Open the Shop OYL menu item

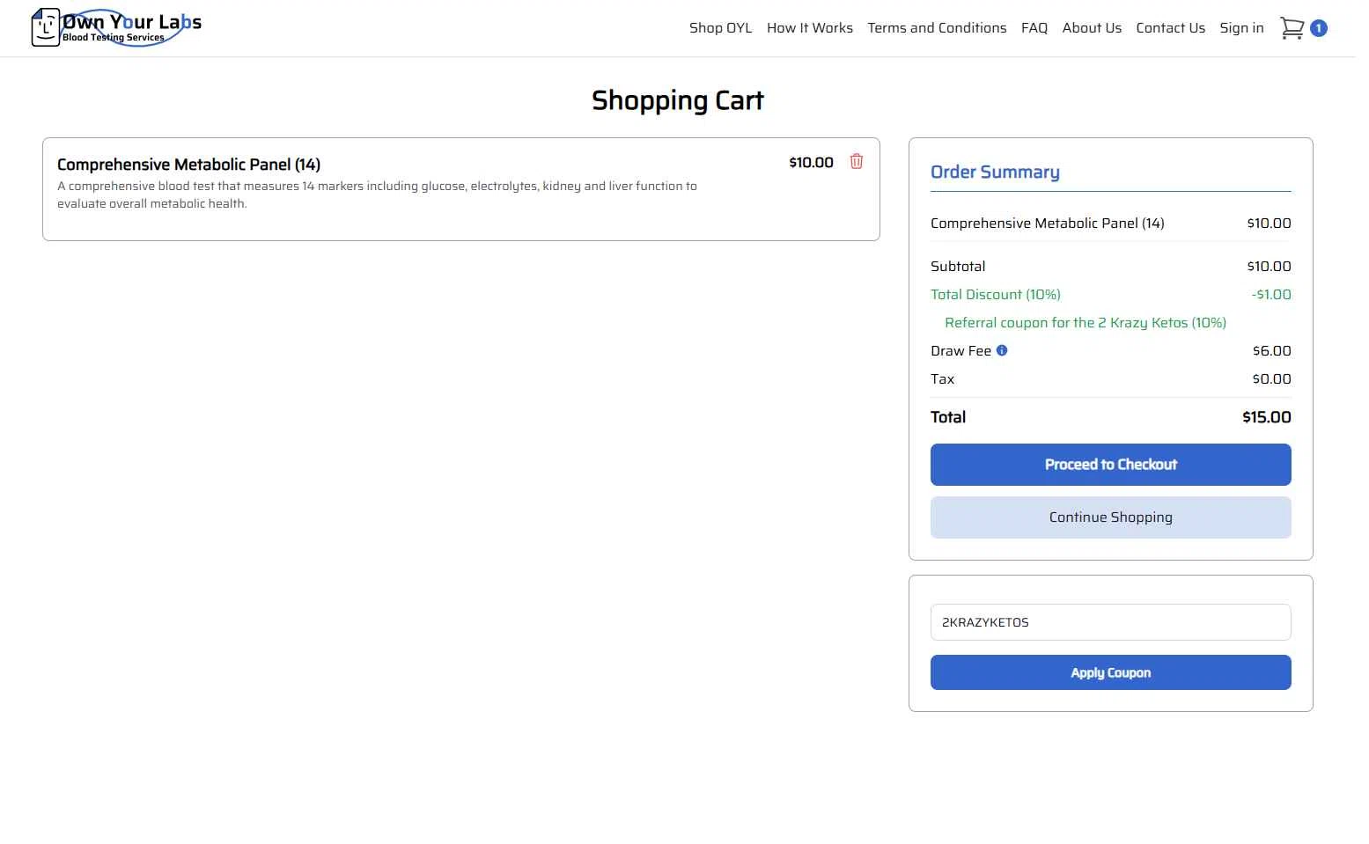(720, 28)
